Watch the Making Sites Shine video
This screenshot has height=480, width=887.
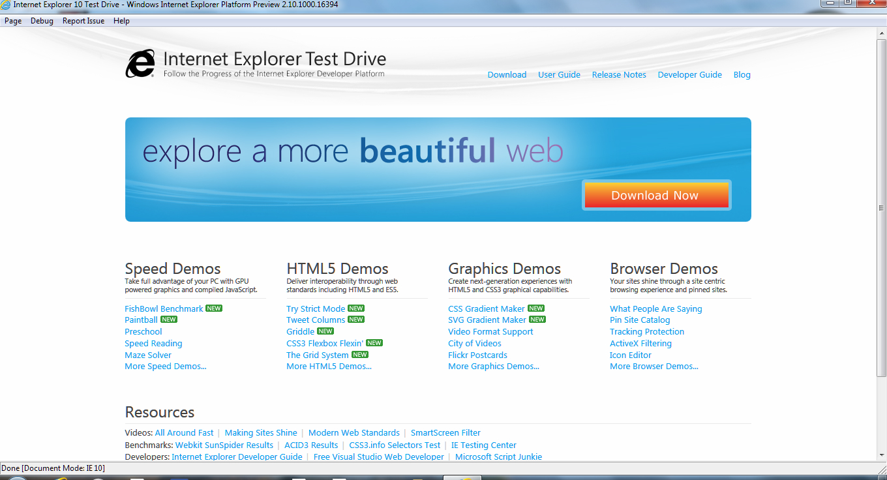click(261, 433)
